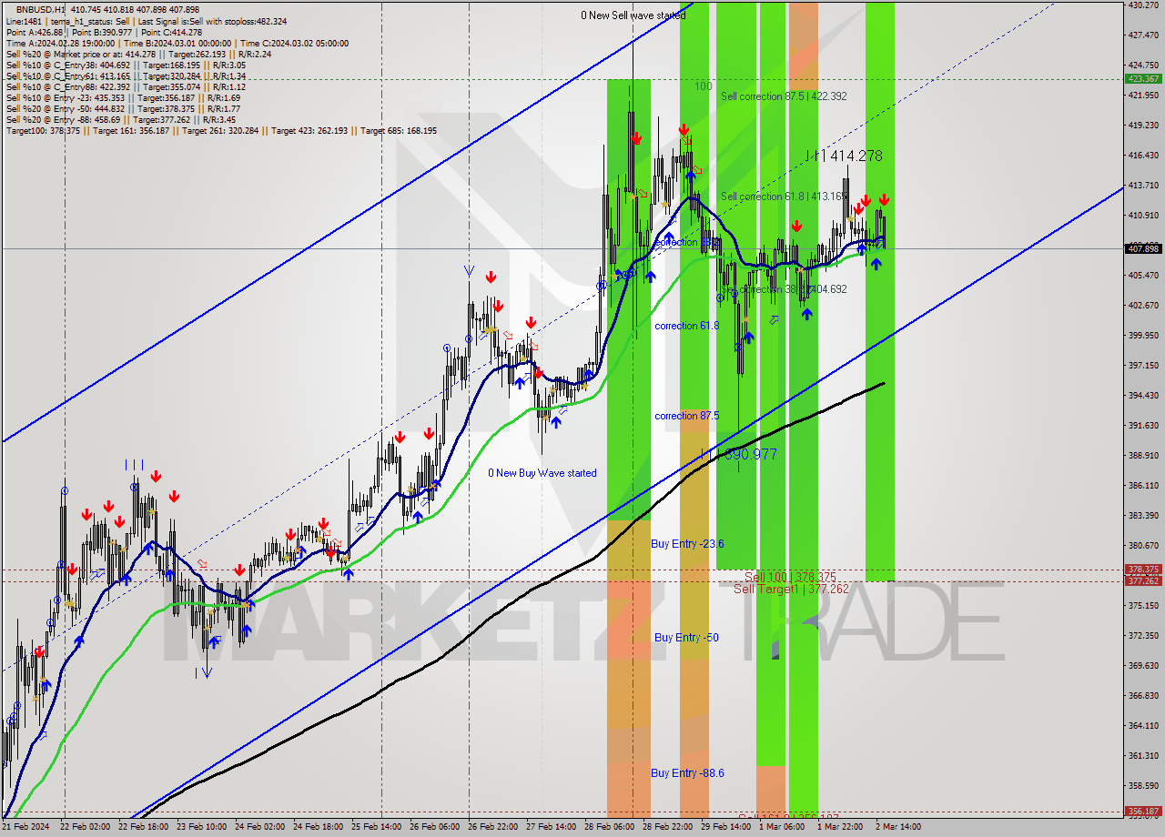Click the 391.630 price axis value
1165x837 pixels.
[x=1143, y=426]
